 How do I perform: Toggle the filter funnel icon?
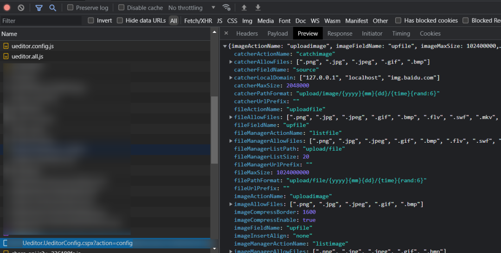coord(39,8)
